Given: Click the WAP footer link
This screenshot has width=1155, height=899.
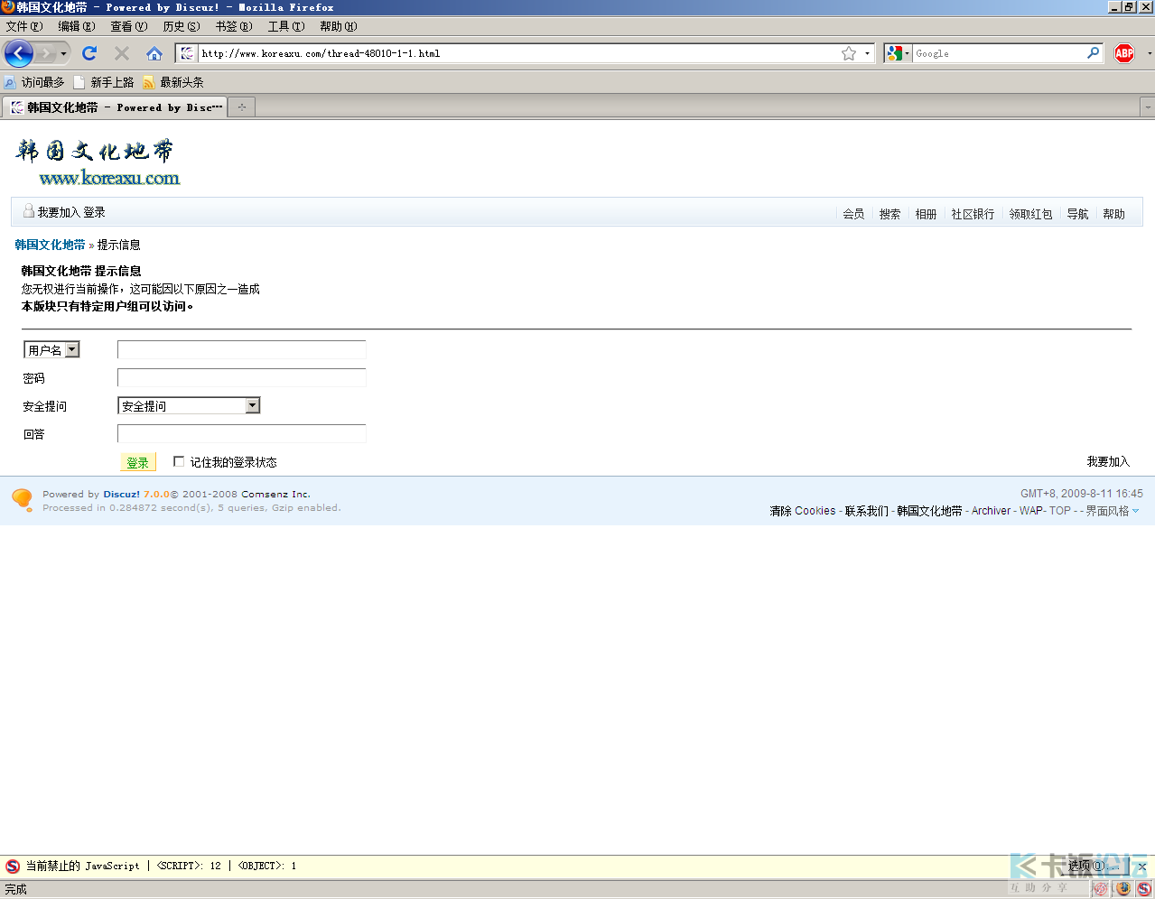Looking at the screenshot, I should point(1031,511).
